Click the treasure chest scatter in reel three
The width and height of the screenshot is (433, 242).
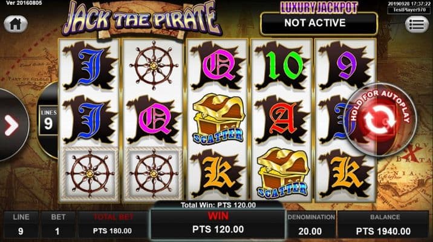(218, 119)
